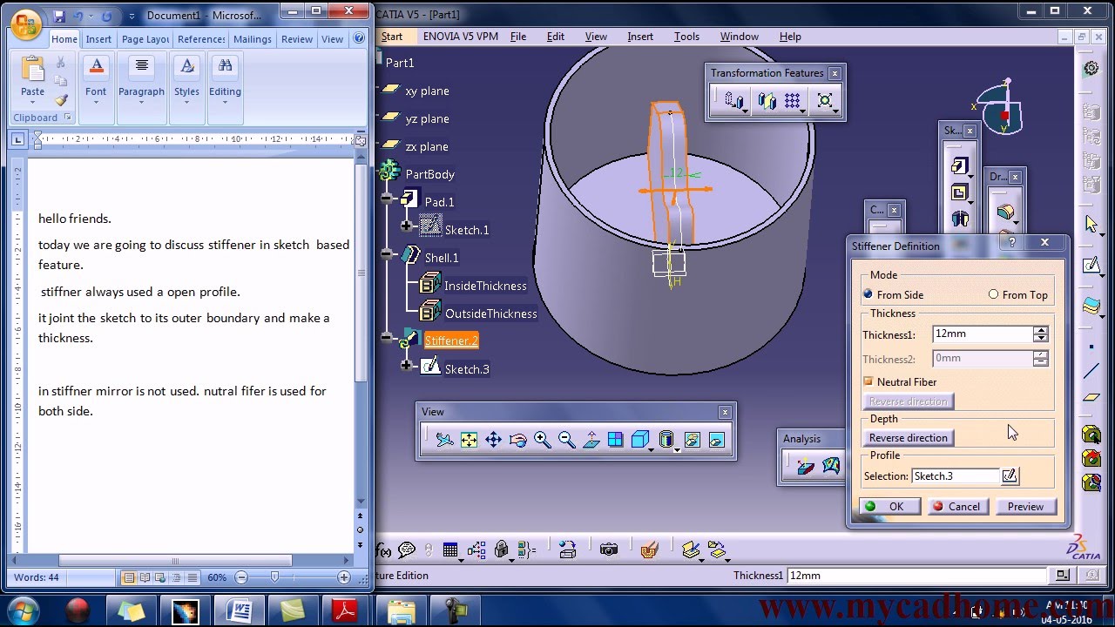Image resolution: width=1115 pixels, height=627 pixels.
Task: Click the Mirror icon in Transformation Features
Action: tap(767, 101)
